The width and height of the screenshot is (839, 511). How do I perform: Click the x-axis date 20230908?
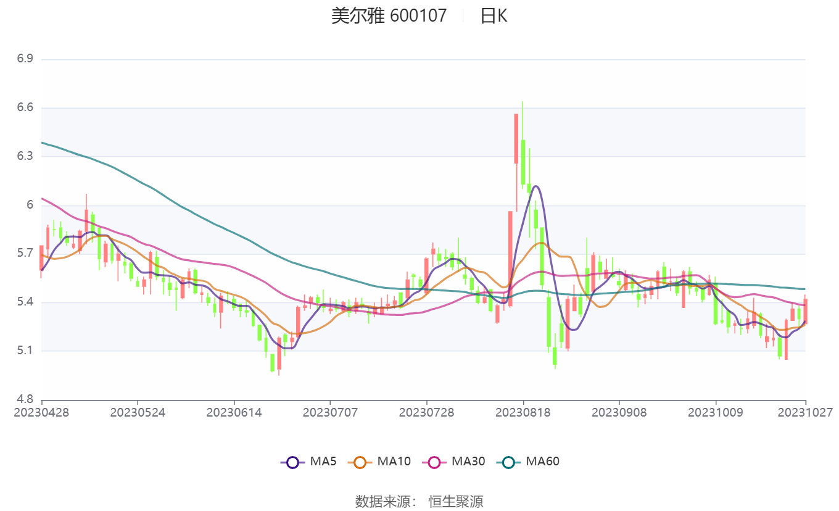[619, 412]
